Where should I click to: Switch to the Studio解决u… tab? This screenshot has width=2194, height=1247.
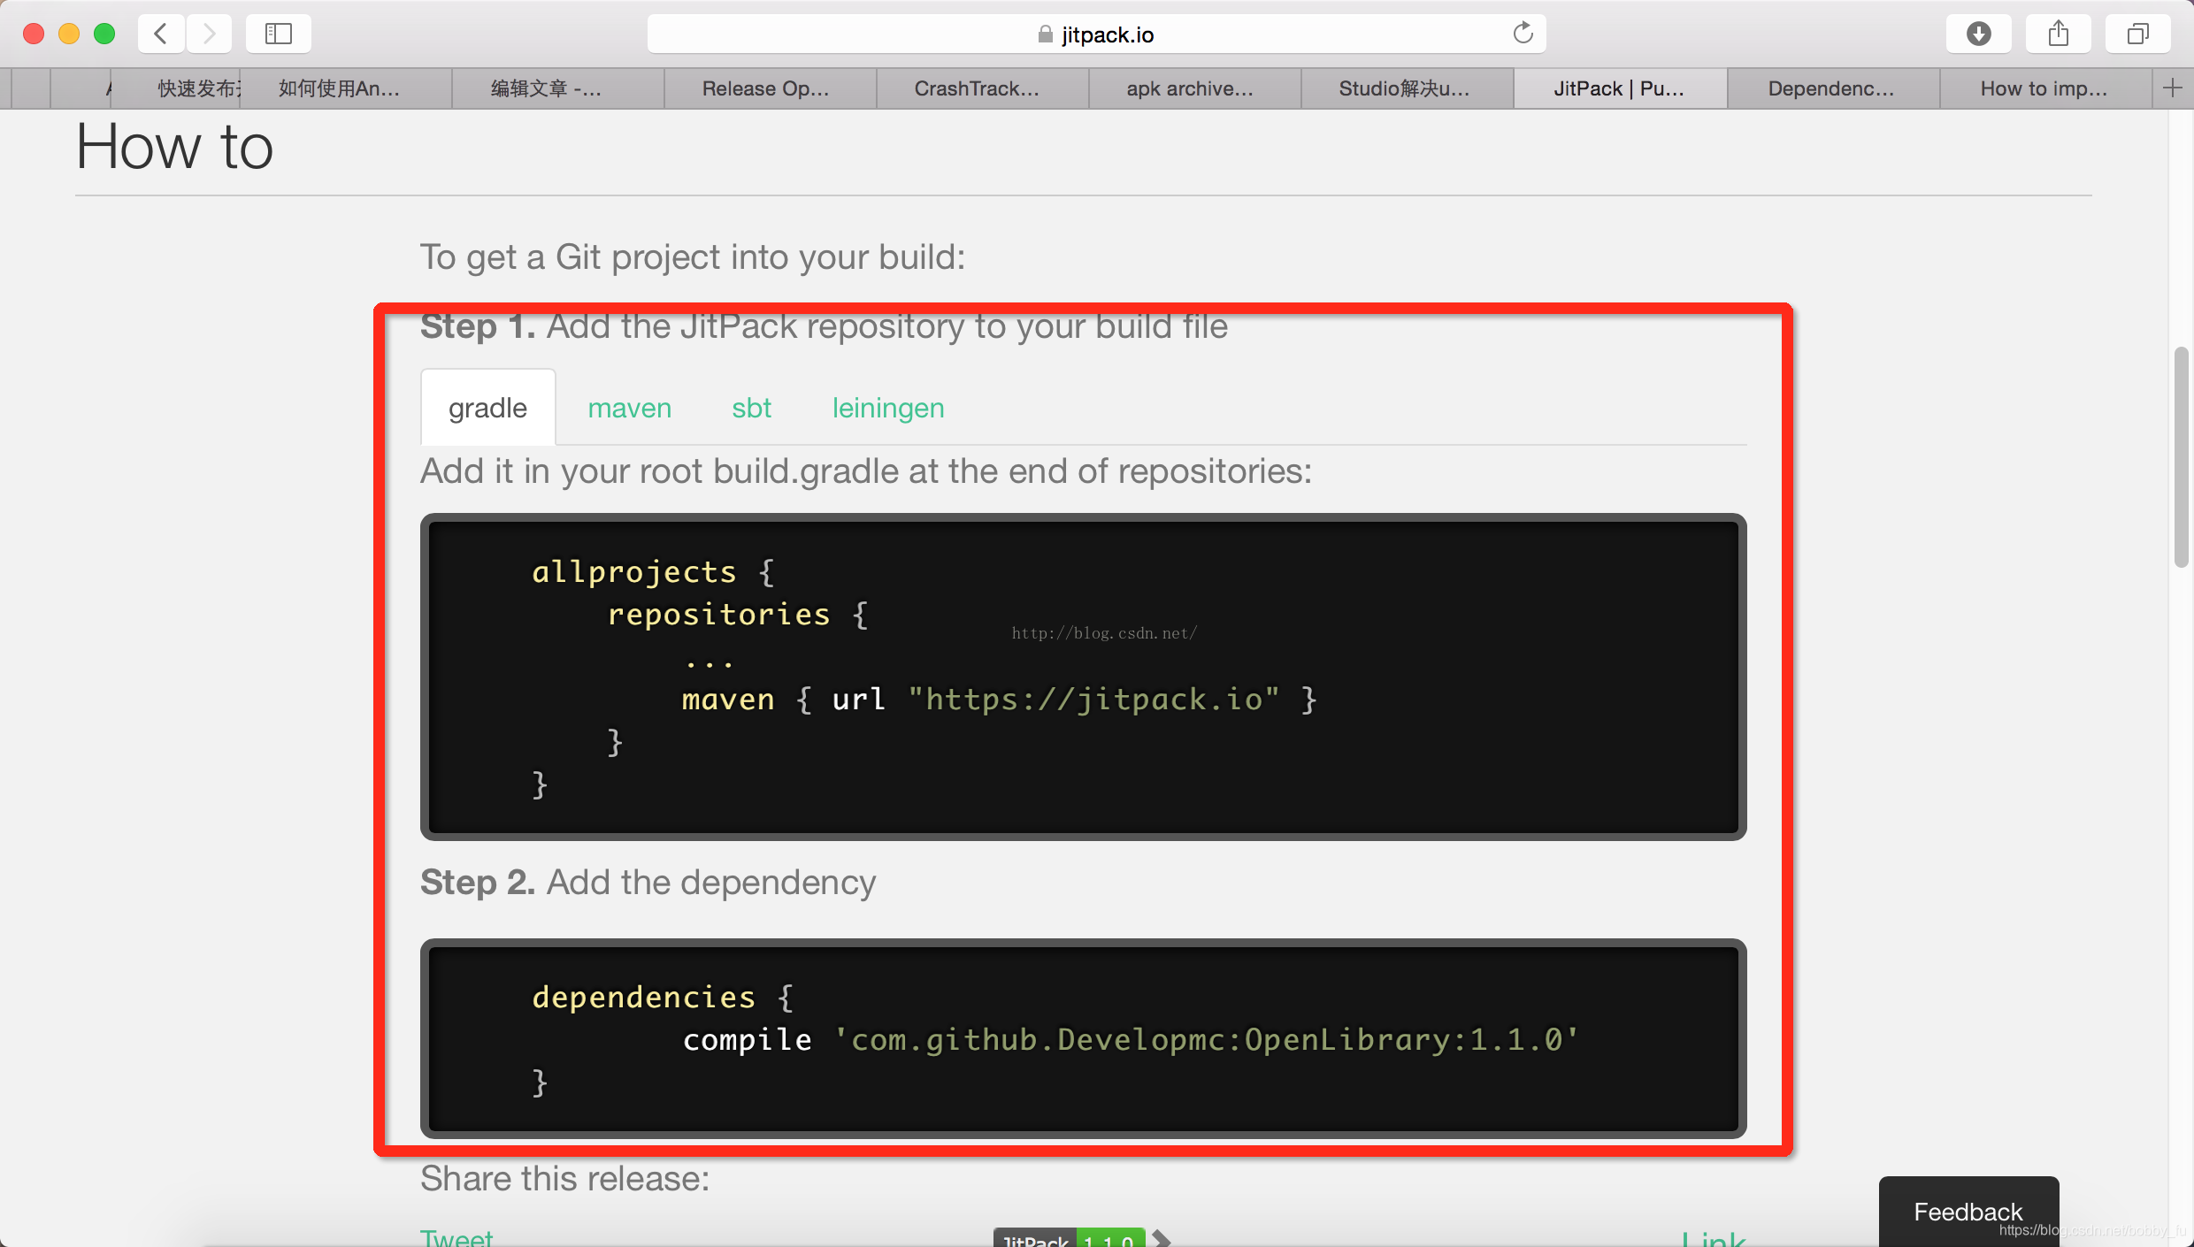click(1407, 88)
